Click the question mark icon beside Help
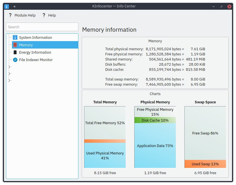The image size is (236, 185). coord(44,15)
